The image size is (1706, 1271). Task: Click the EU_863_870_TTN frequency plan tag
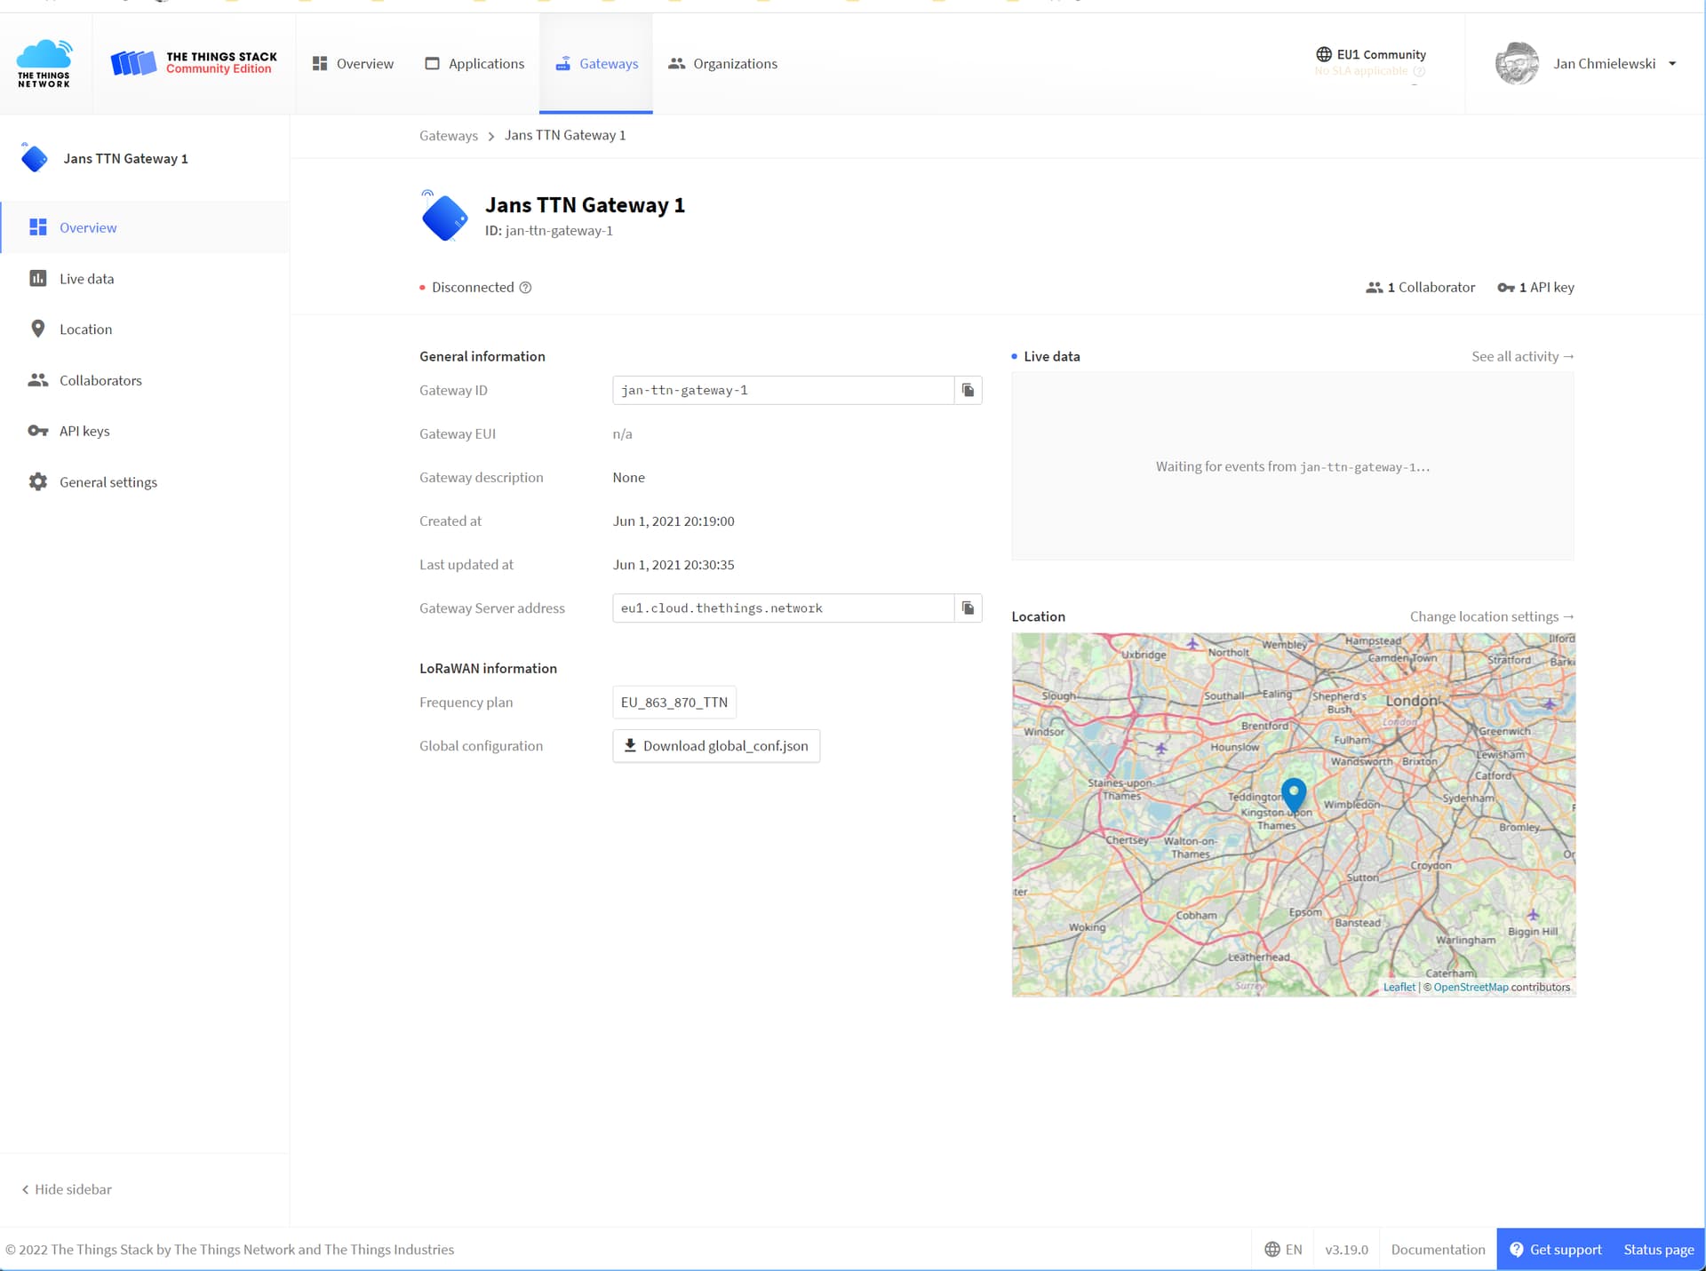(674, 702)
